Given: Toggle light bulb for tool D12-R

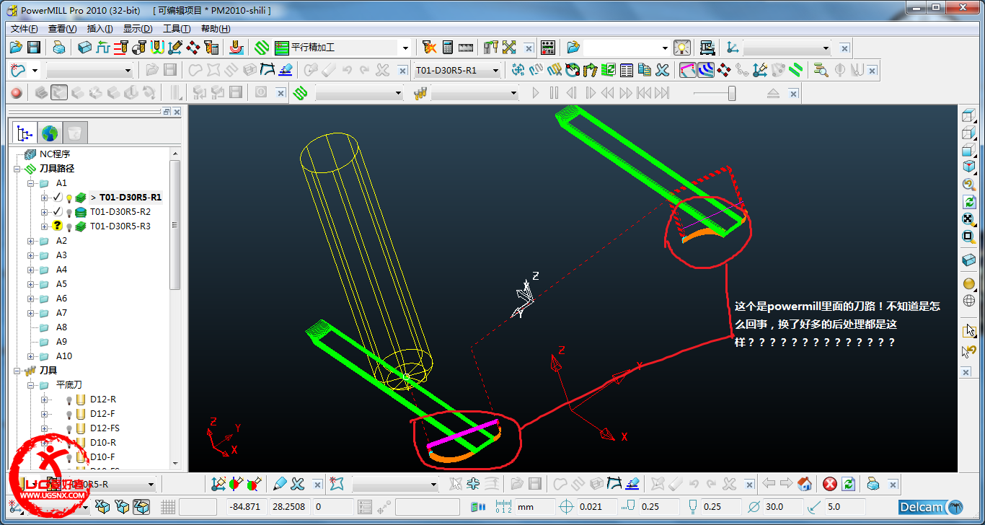Looking at the screenshot, I should [69, 400].
